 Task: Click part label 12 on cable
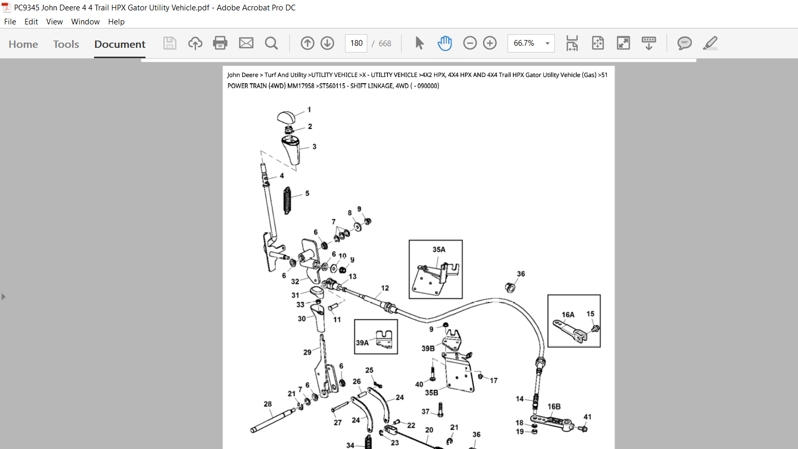click(384, 288)
